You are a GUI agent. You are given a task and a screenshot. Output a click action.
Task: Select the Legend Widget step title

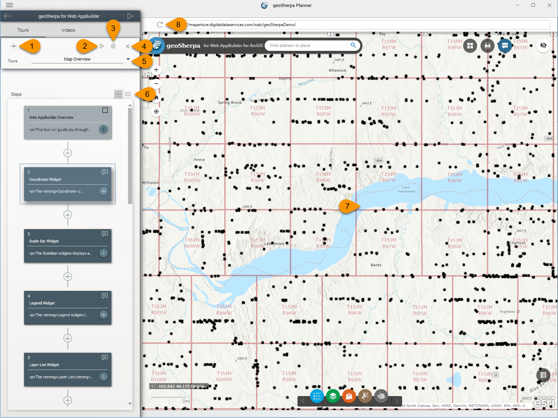coord(42,303)
